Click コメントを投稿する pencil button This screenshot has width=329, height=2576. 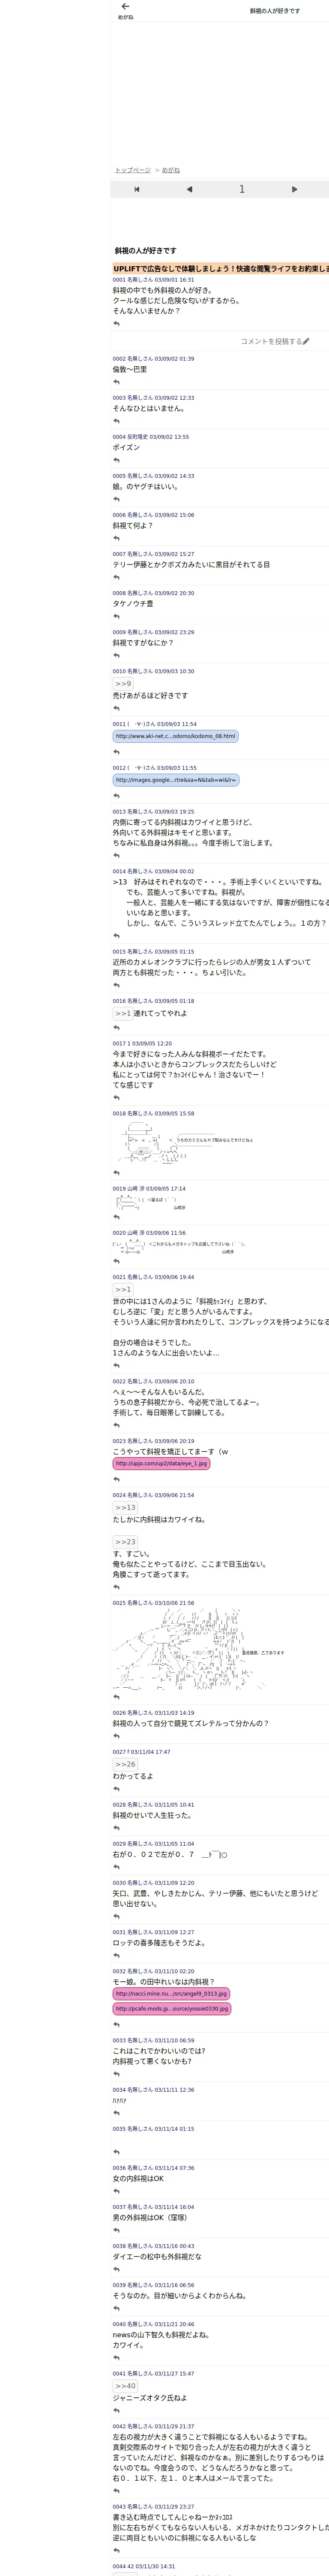[274, 341]
